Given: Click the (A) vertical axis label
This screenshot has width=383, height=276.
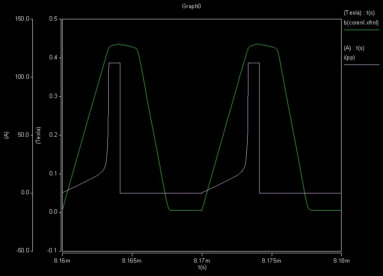Looking at the screenshot, I should tap(6, 135).
